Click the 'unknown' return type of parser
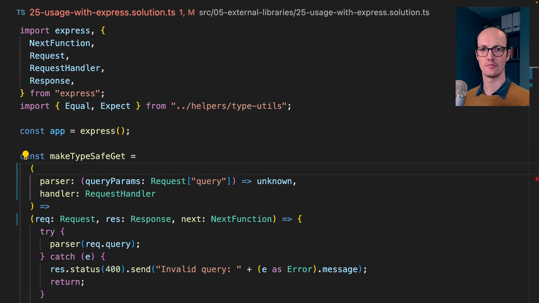Image resolution: width=539 pixels, height=303 pixels. coord(275,181)
